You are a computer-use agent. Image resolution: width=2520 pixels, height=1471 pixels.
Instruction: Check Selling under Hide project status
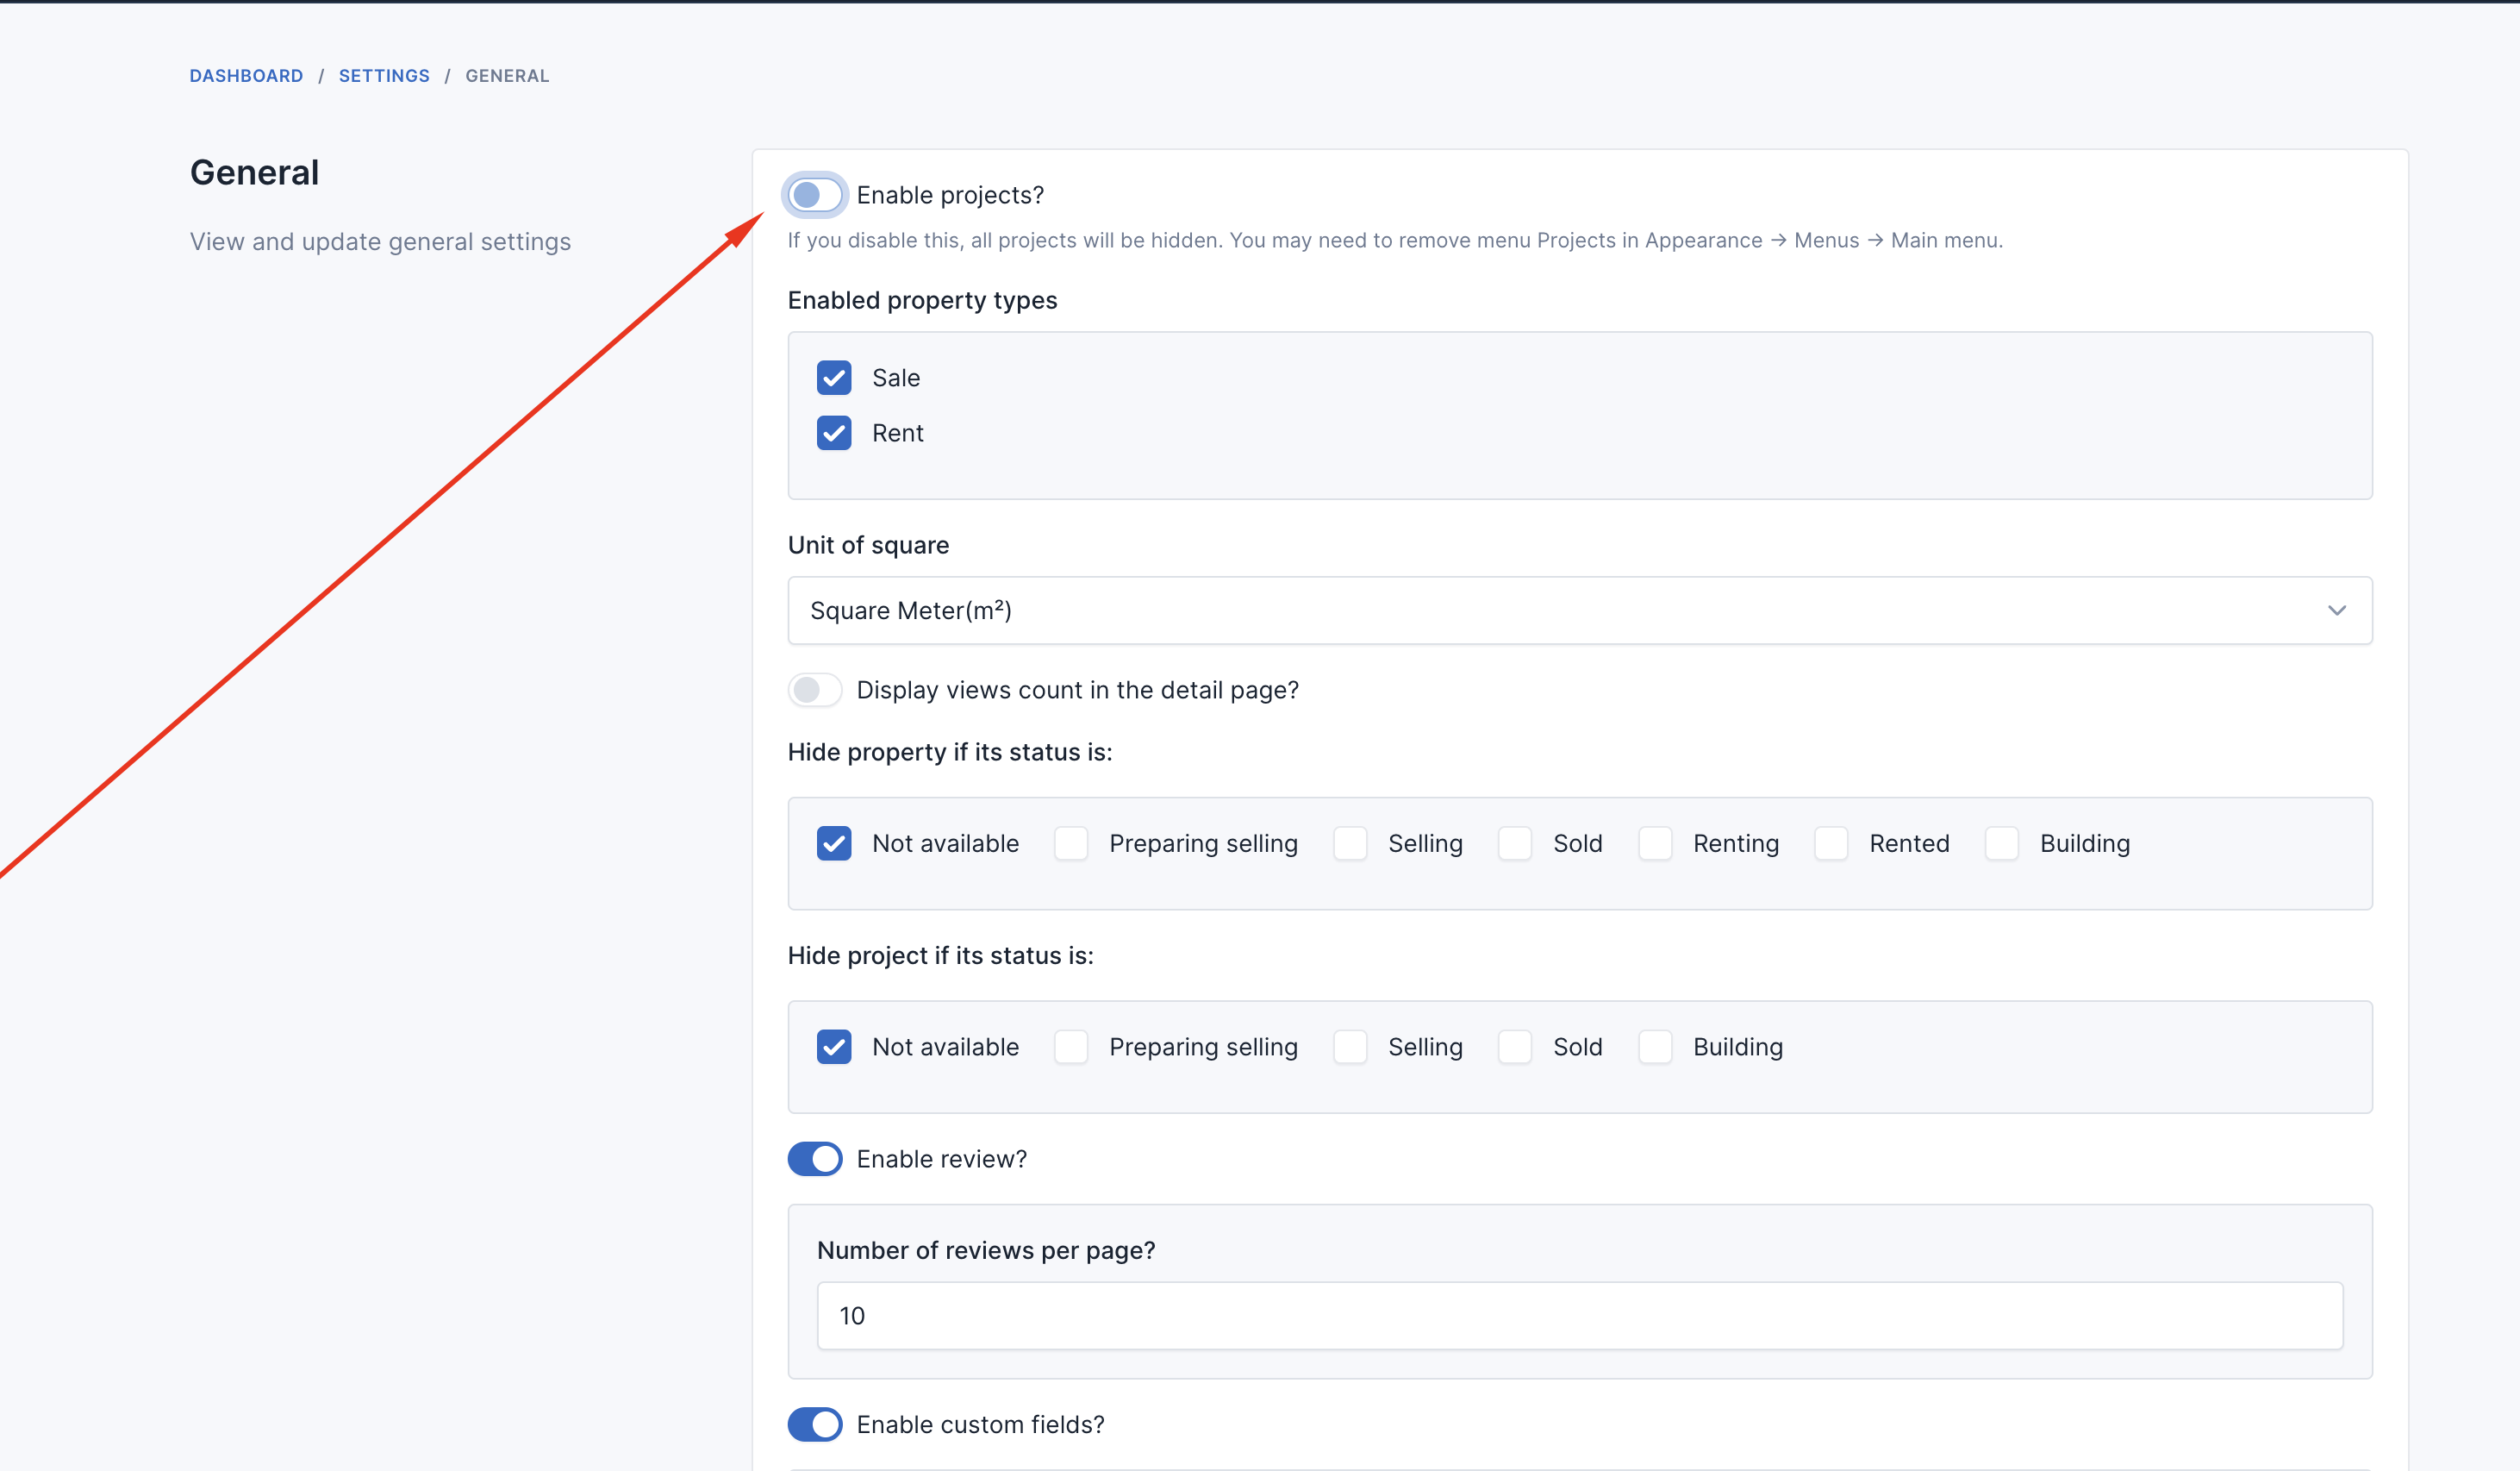1350,1047
